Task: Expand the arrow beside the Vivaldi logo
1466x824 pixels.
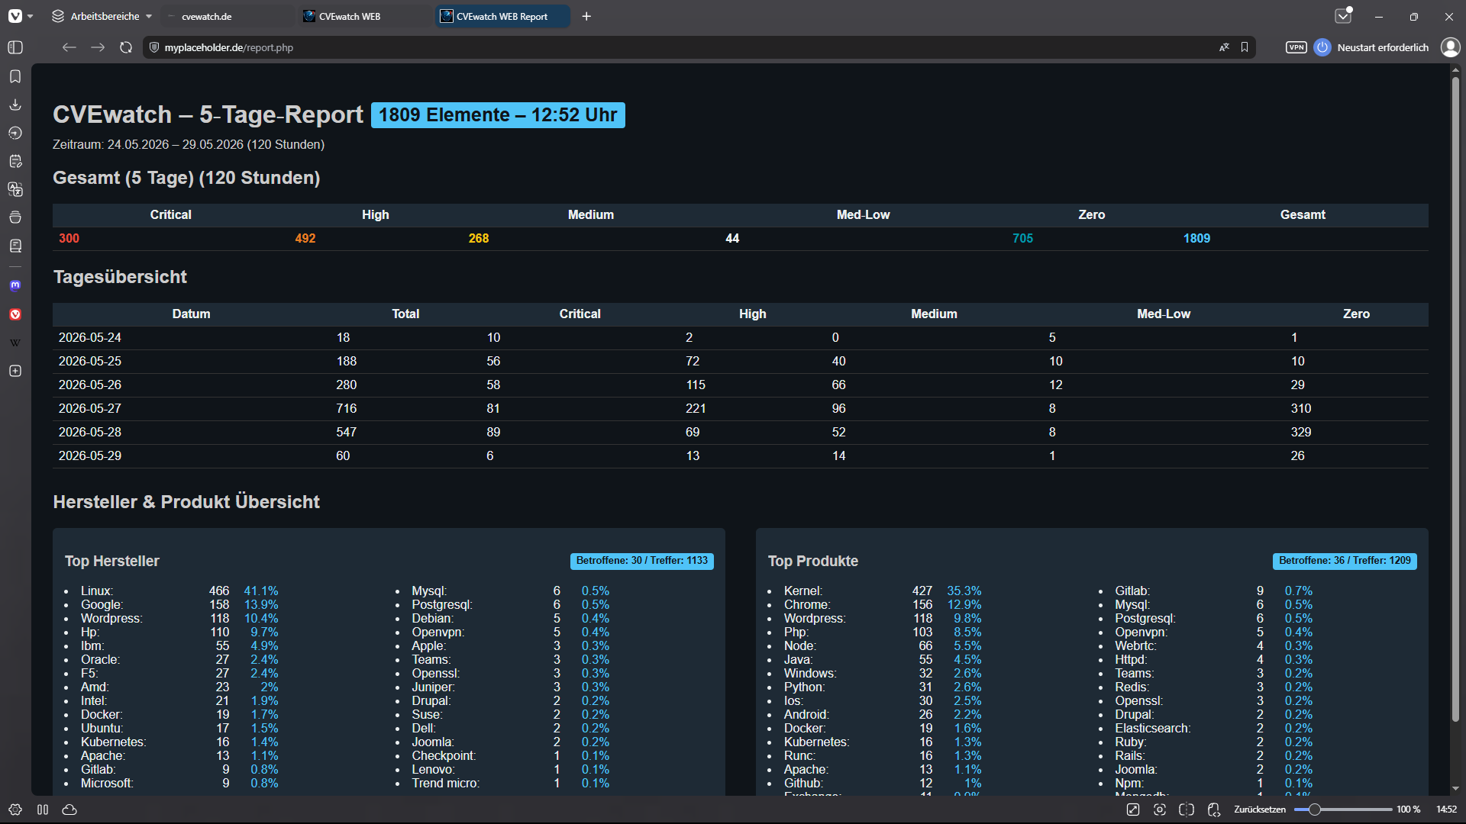Action: [x=31, y=16]
